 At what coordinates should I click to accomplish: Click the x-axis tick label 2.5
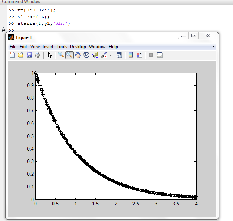(x=136, y=204)
